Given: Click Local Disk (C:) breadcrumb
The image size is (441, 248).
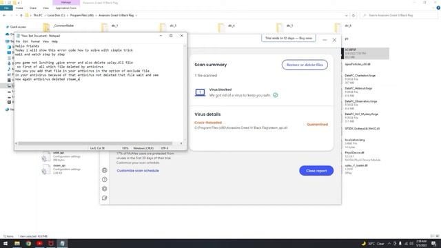Looking at the screenshot, I should (56, 15).
